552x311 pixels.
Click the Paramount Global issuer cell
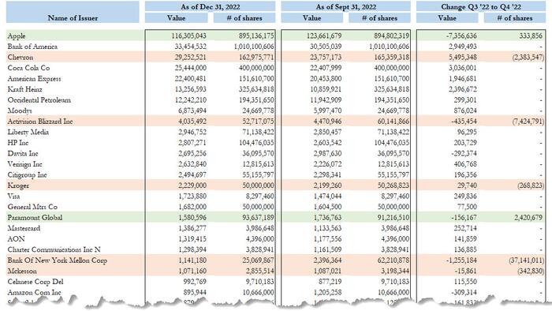pos(35,217)
